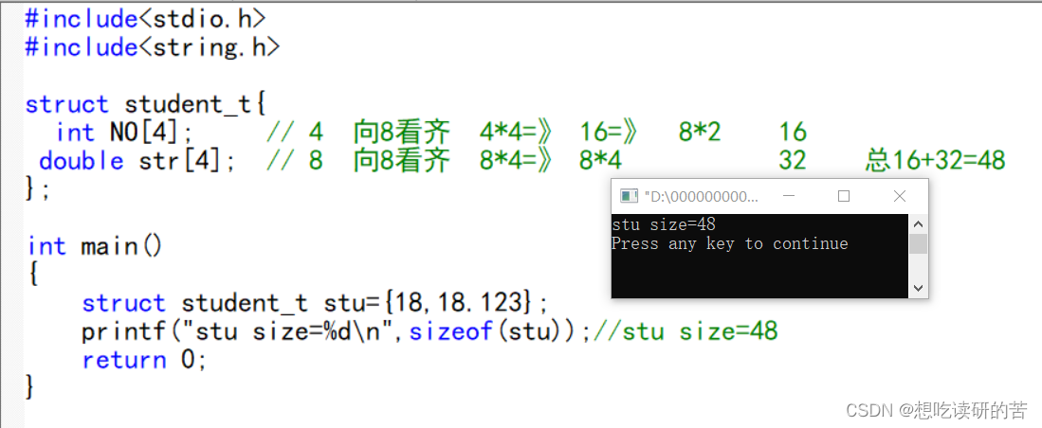Click console output line "stu size=48"
1042x428 pixels.
coord(663,225)
